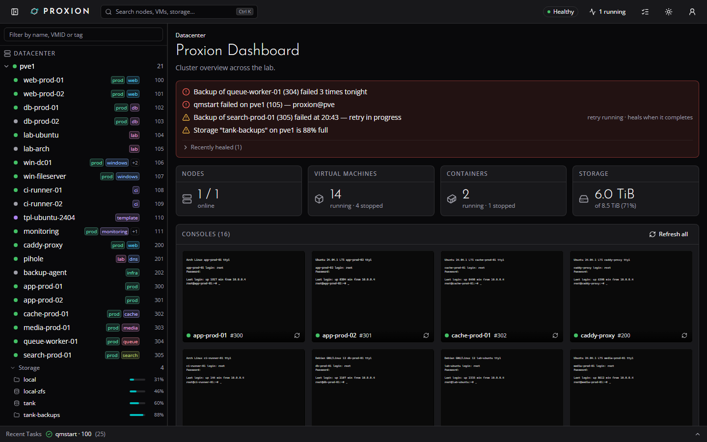
Task: Click the local 31% usage bar
Action: click(137, 380)
